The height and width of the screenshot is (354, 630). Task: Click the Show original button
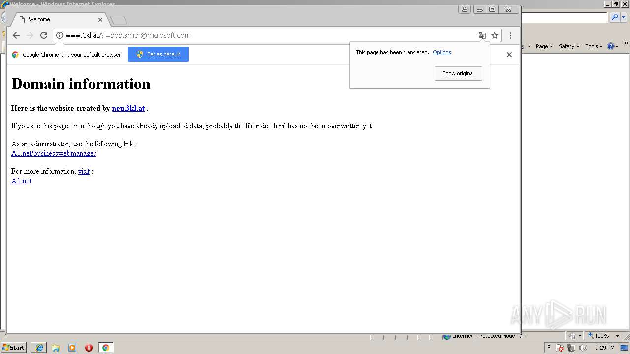[x=458, y=73]
